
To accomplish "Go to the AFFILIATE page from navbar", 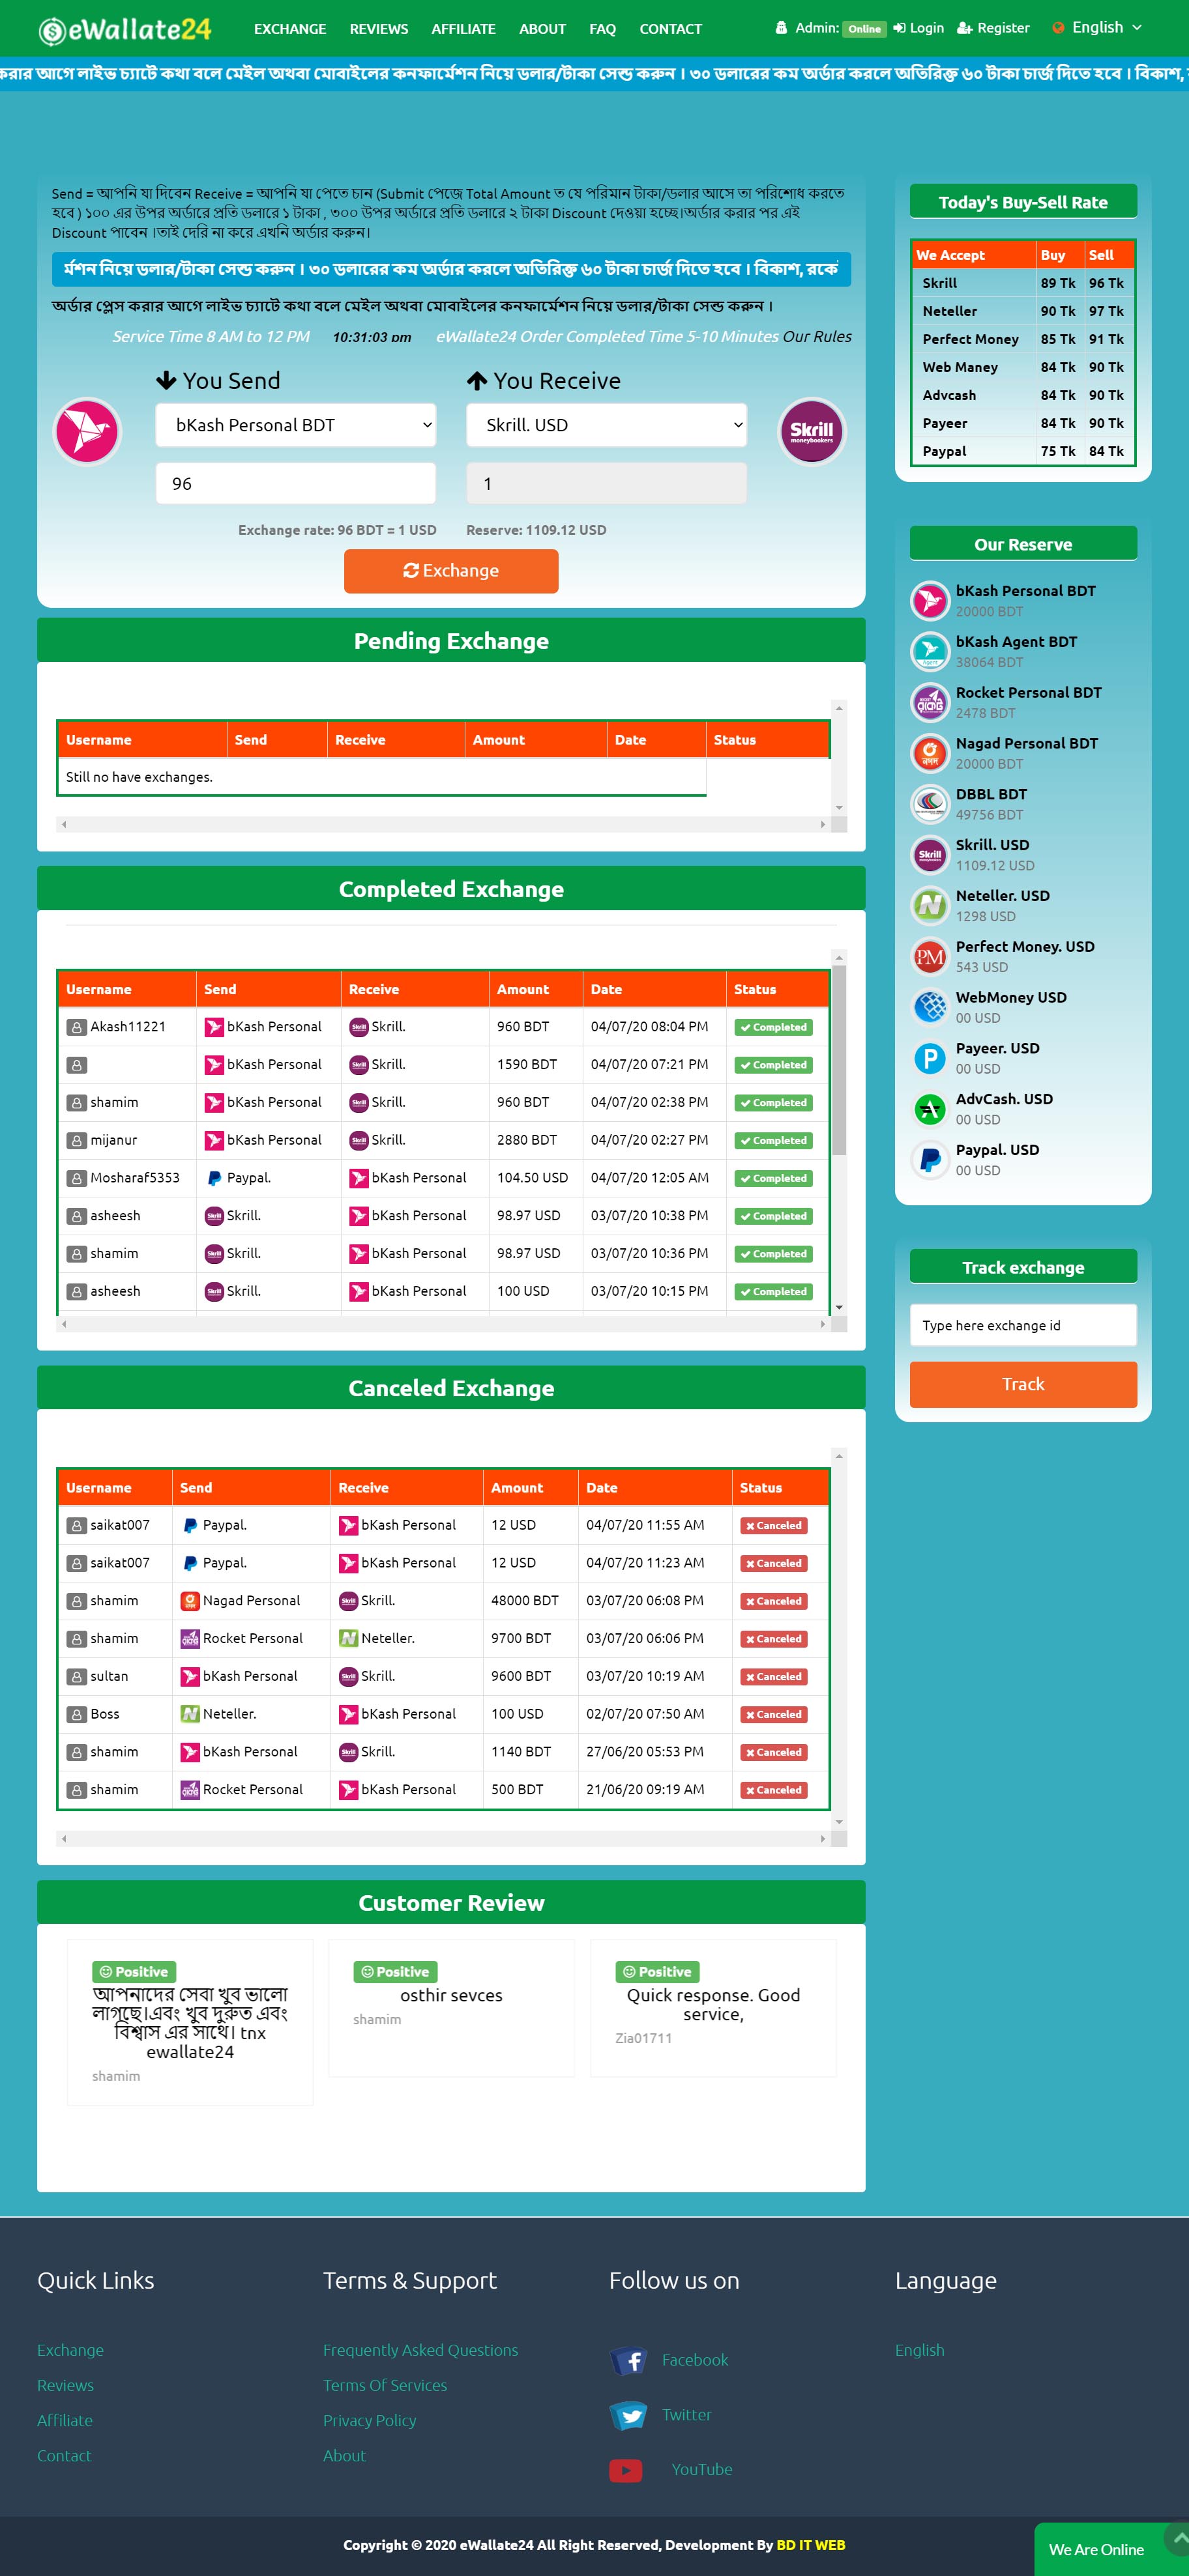I will point(462,29).
